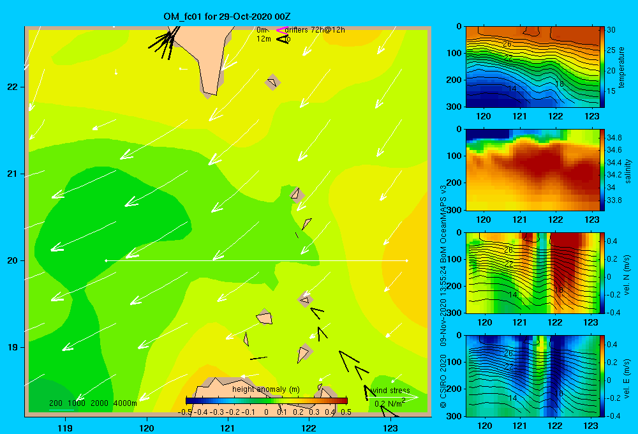
Task: Click the southern tip of Taiwan landmass
Action: [209, 94]
